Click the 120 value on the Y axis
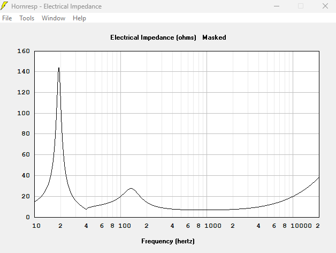336x253 pixels. [x=24, y=92]
